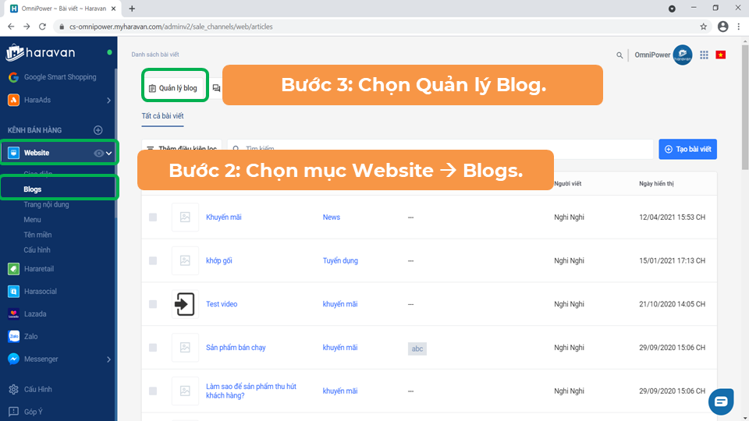This screenshot has height=421, width=749.
Task: Click Test video article thumbnail
Action: 185,304
